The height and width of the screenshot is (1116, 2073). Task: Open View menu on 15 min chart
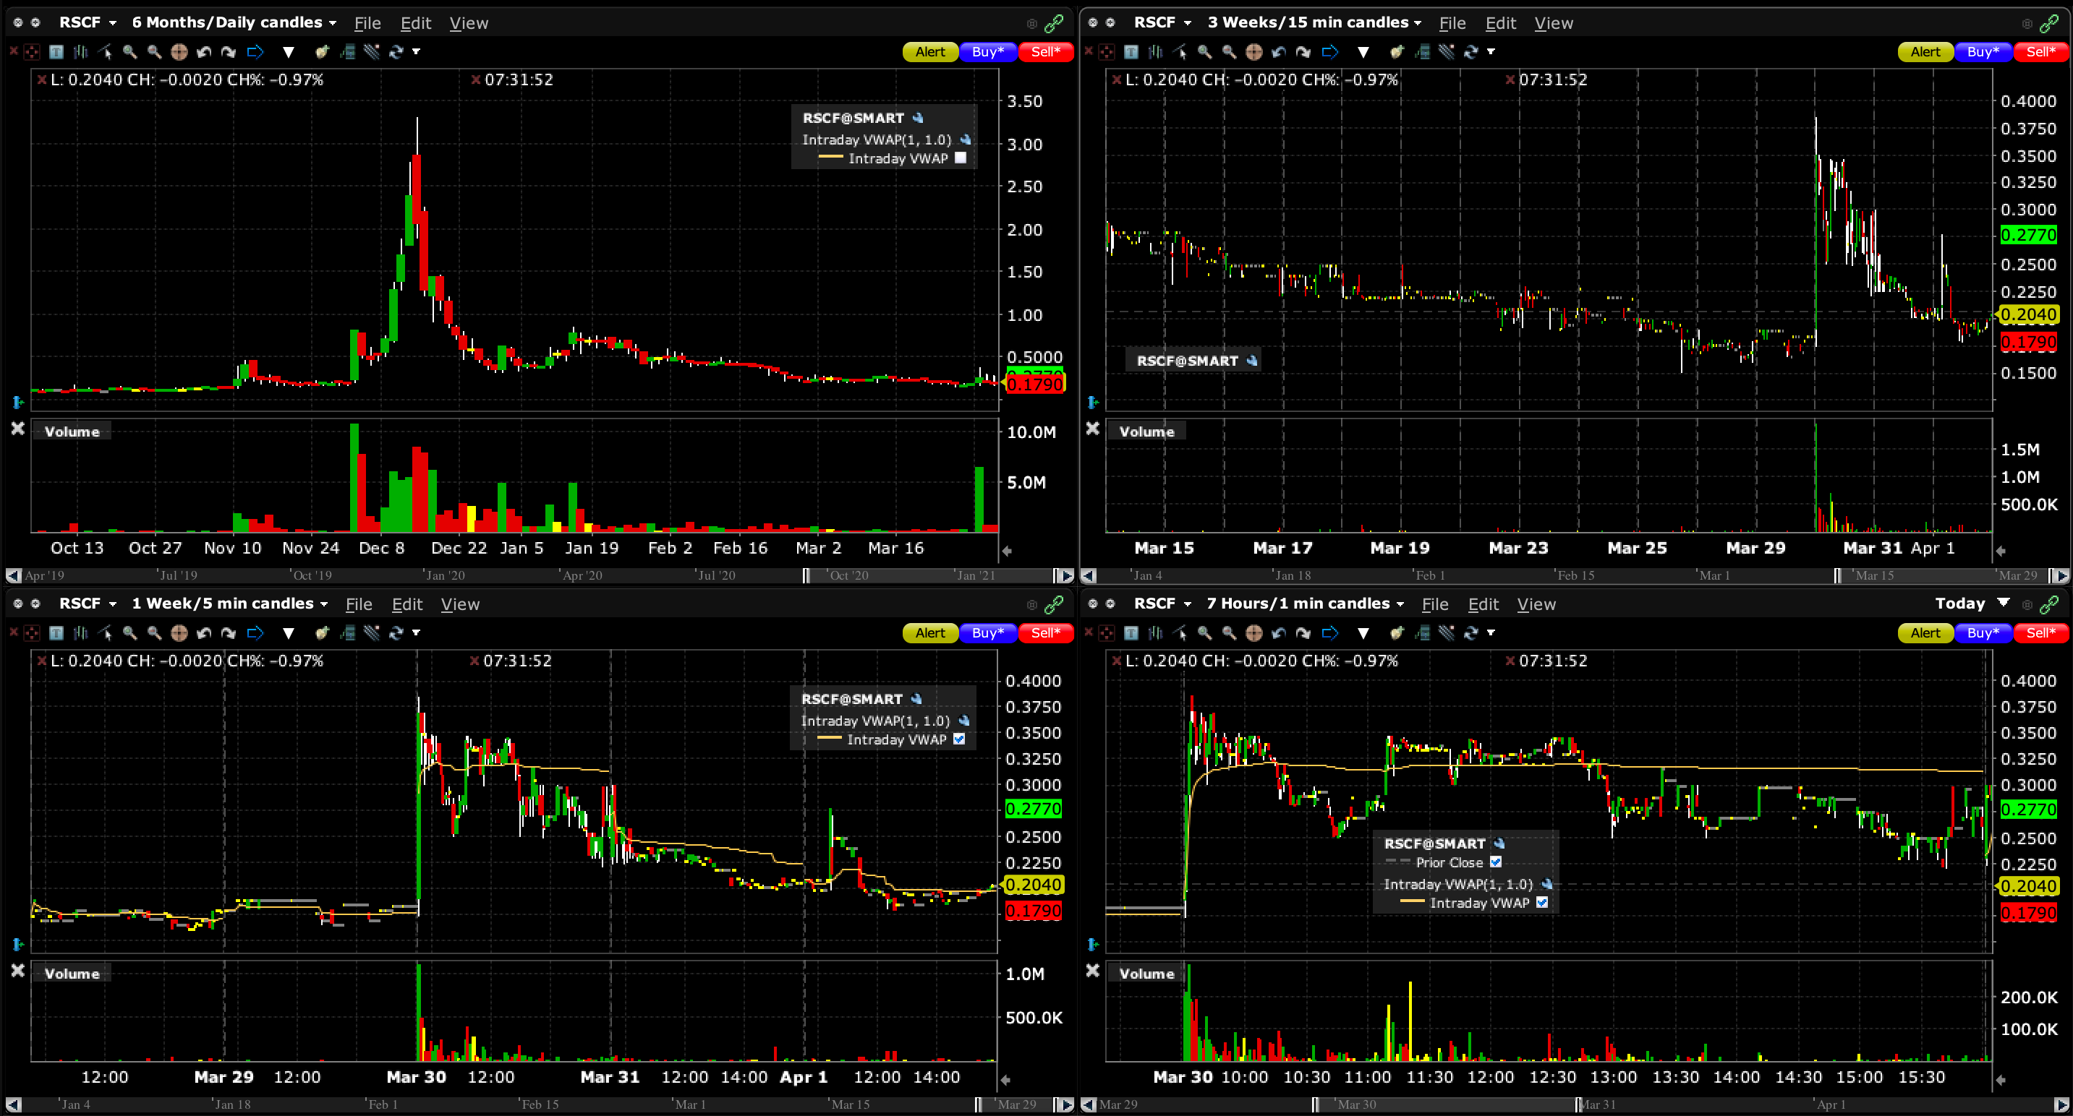[1552, 23]
